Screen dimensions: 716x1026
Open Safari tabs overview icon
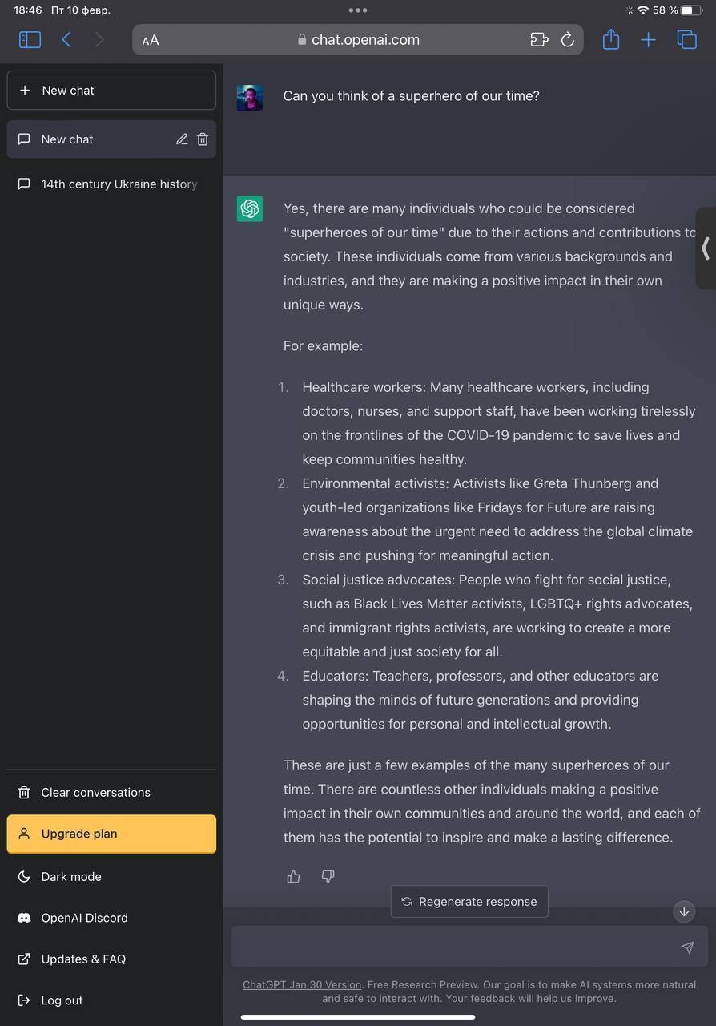686,39
